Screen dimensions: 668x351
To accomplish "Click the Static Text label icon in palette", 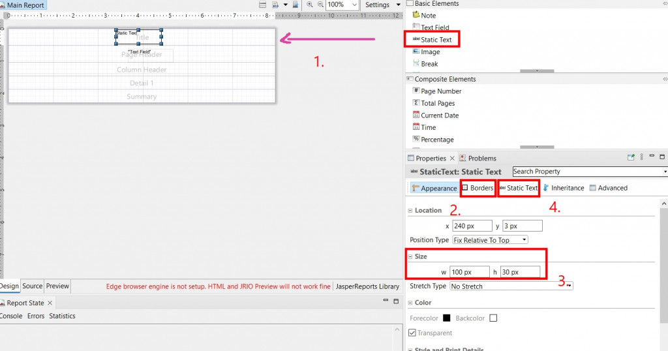I will click(x=416, y=39).
